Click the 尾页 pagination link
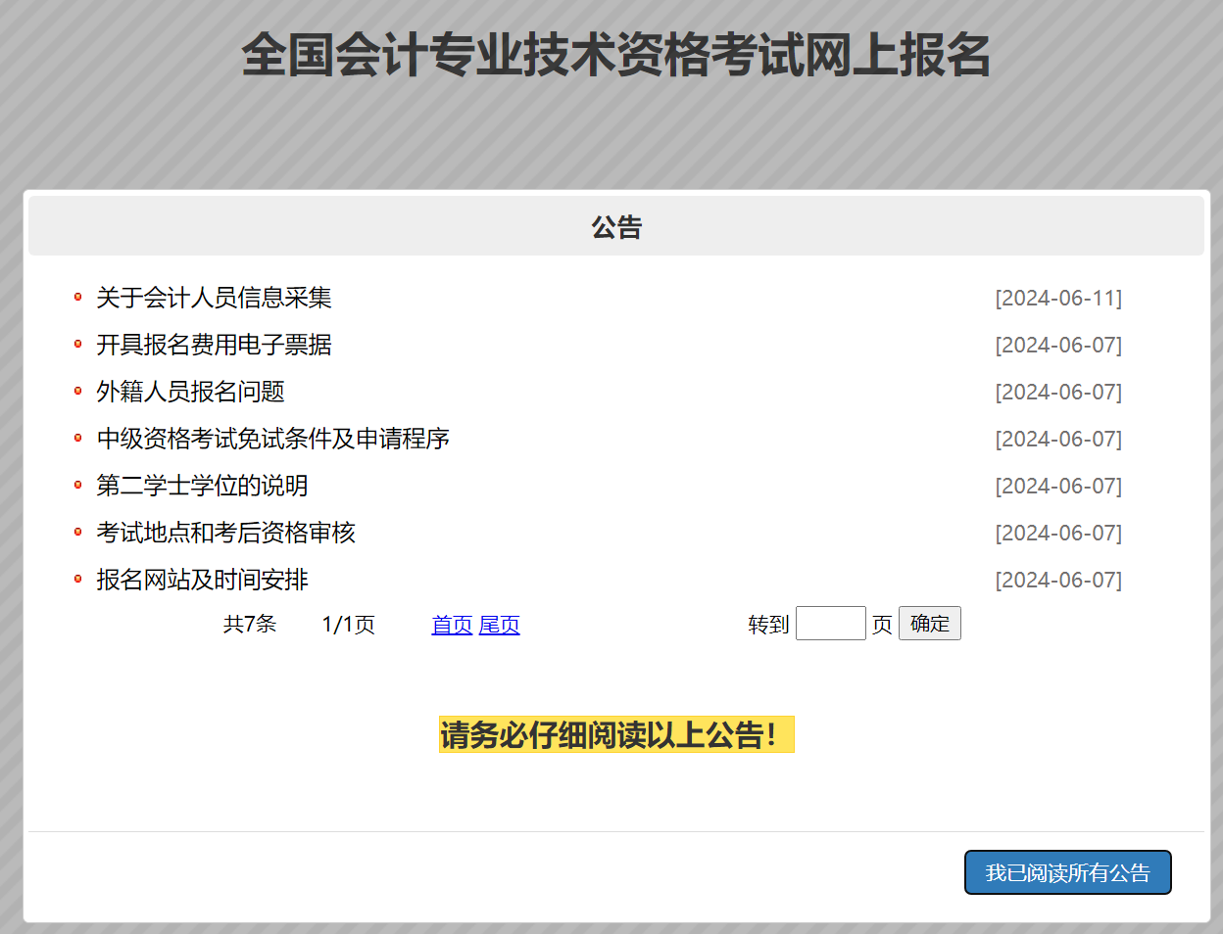Image resolution: width=1223 pixels, height=934 pixels. pyautogui.click(x=499, y=625)
